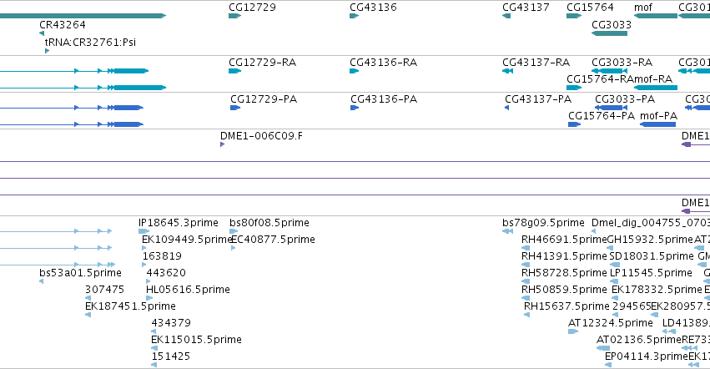
Task: Open the mof-PA protein label
Action: (658, 115)
